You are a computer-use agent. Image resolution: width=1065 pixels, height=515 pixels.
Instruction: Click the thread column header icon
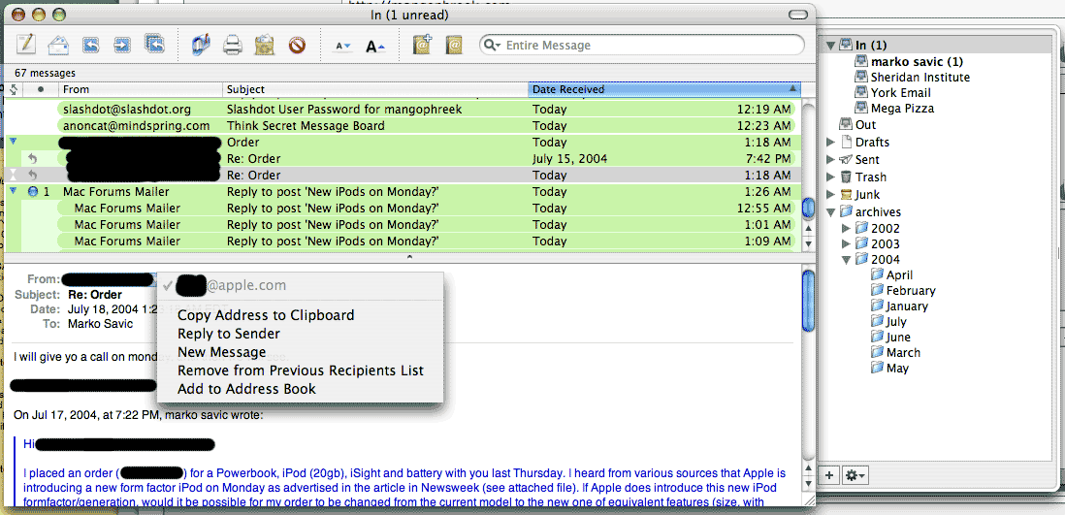point(13,89)
